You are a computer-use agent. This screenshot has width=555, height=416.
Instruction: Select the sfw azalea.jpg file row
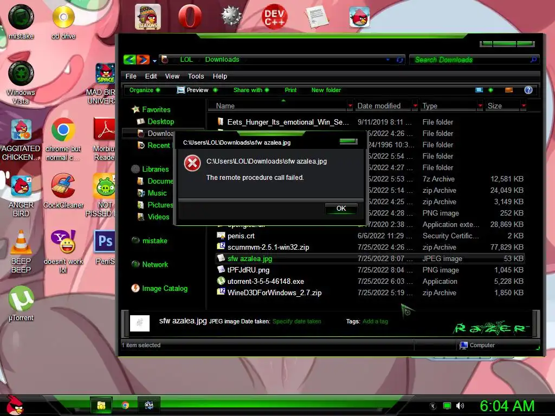pos(370,258)
